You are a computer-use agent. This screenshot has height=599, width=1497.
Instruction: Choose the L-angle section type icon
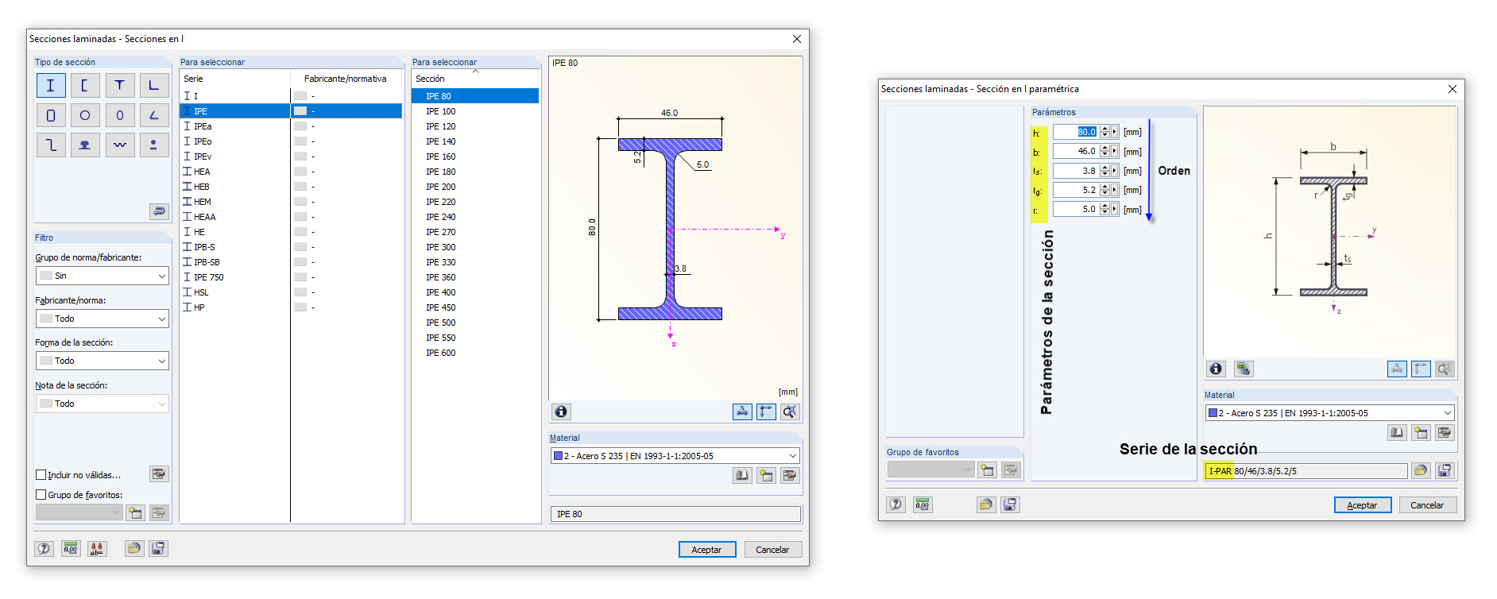point(154,85)
